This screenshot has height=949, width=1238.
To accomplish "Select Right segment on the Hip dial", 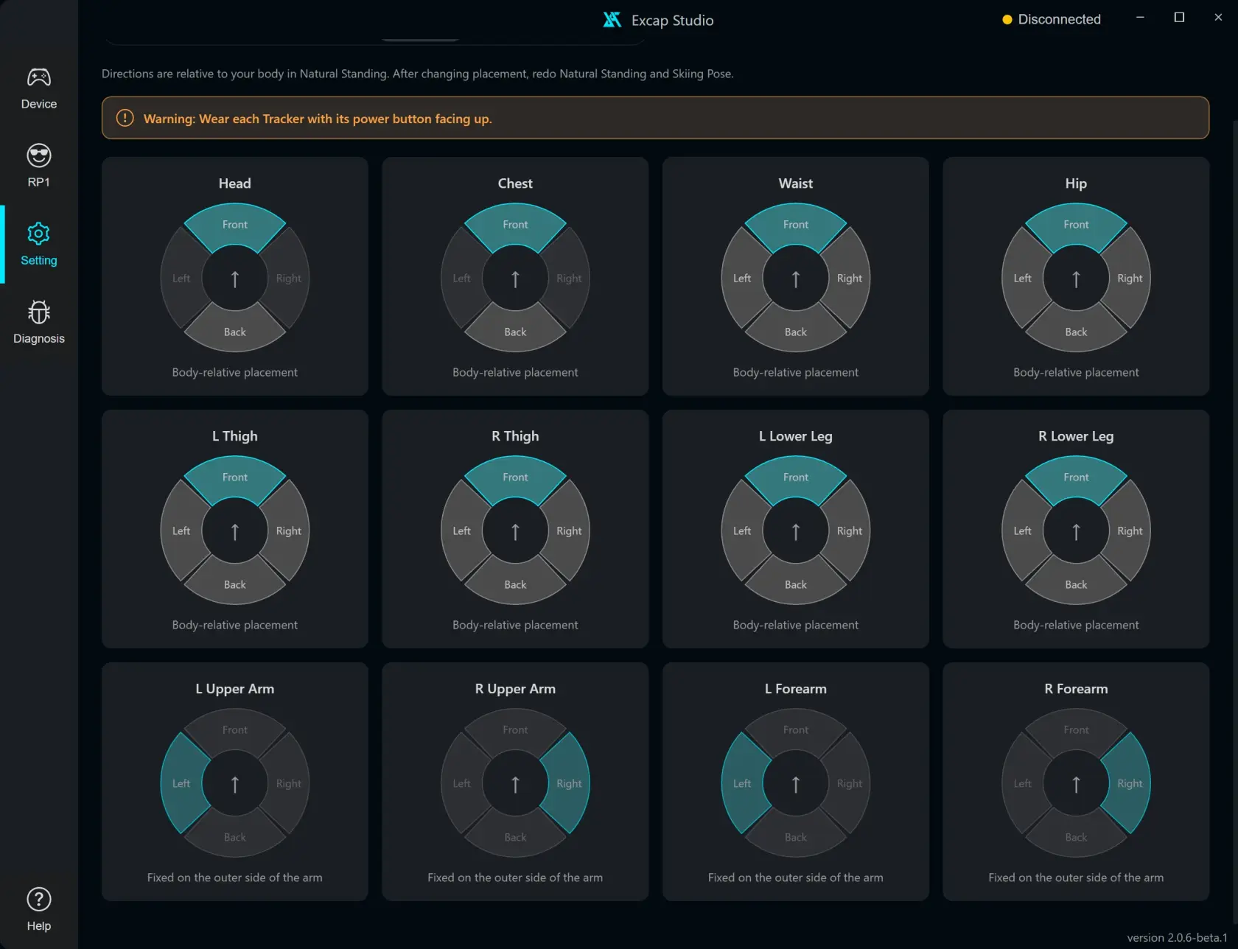I will point(1130,278).
